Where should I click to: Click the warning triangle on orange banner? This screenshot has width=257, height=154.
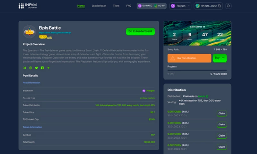[x=173, y=58]
